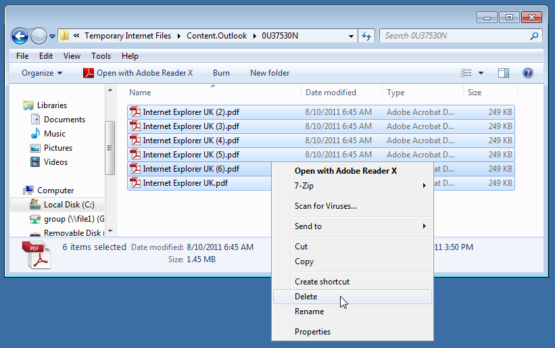Click the Refresh button beside address bar
This screenshot has height=348, width=555.
point(366,36)
